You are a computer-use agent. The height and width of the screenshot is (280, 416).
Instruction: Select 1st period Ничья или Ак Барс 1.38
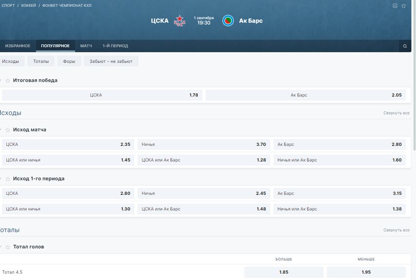340,209
